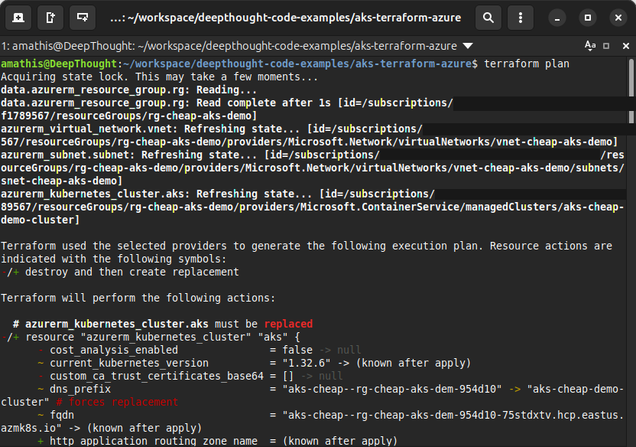636x447 pixels.
Task: Click '"aks-cheap--rg-cheap-aks-dem-954d10"' dns value
Action: (x=392, y=389)
